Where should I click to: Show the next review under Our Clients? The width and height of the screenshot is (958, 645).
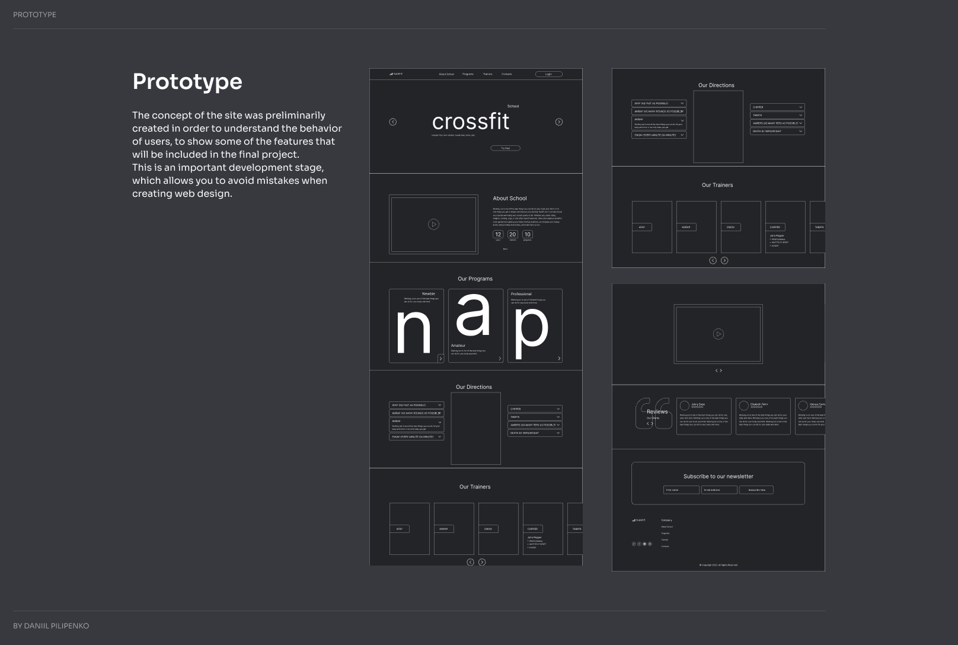pyautogui.click(x=652, y=424)
